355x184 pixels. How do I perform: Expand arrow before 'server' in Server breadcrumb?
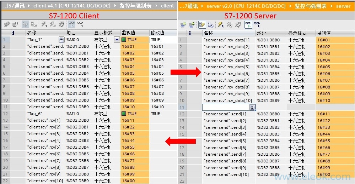coord(332,6)
